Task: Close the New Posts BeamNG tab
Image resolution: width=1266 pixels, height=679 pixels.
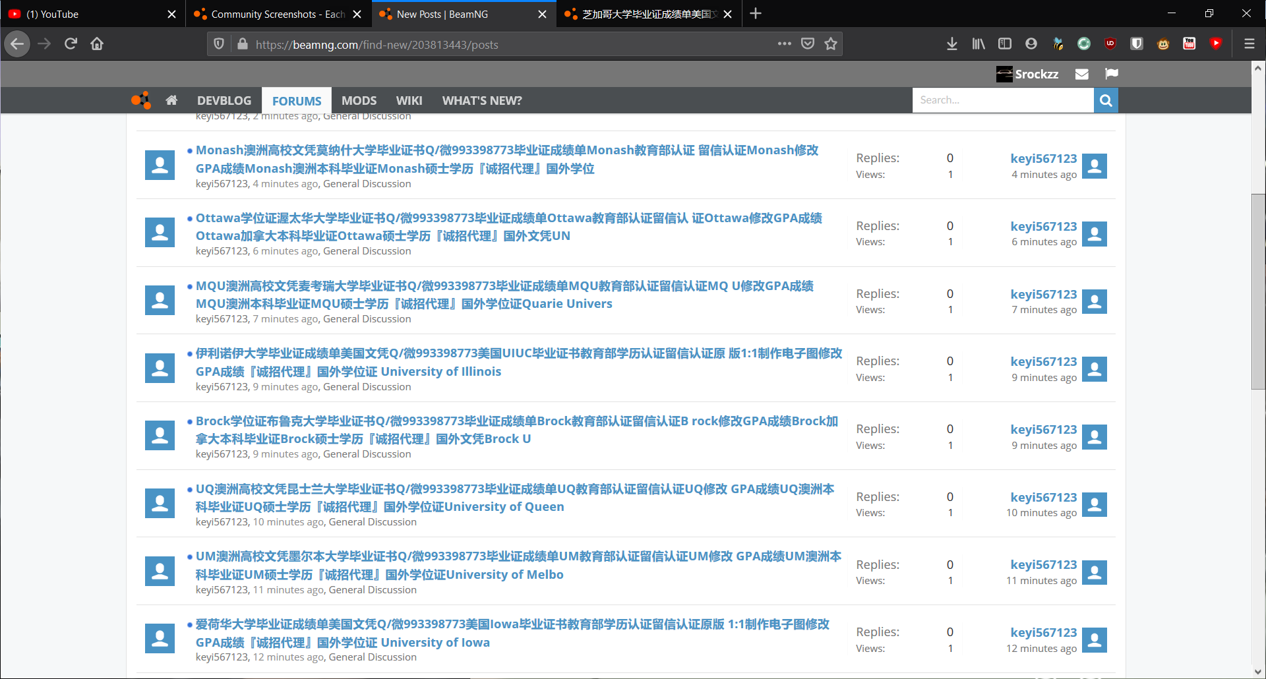Action: [x=542, y=14]
